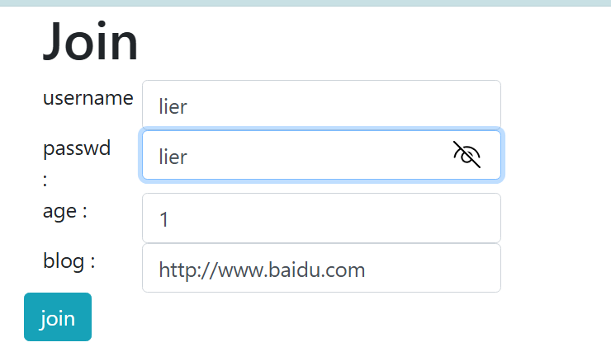
Task: Click the "blog :" label
Action: click(69, 261)
